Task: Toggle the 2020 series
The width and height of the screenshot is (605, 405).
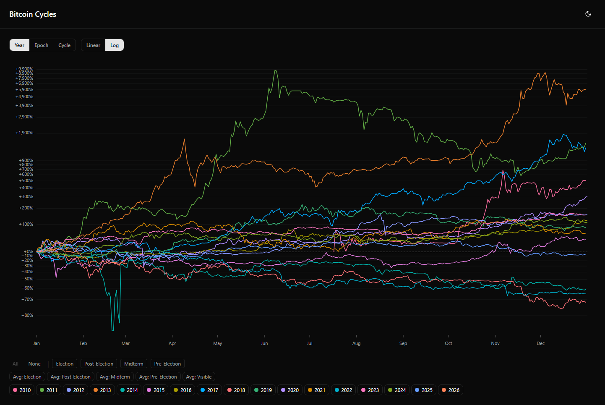Action: 290,390
